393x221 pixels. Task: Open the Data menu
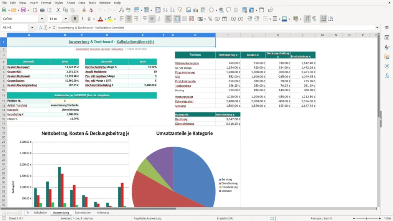(81, 3)
